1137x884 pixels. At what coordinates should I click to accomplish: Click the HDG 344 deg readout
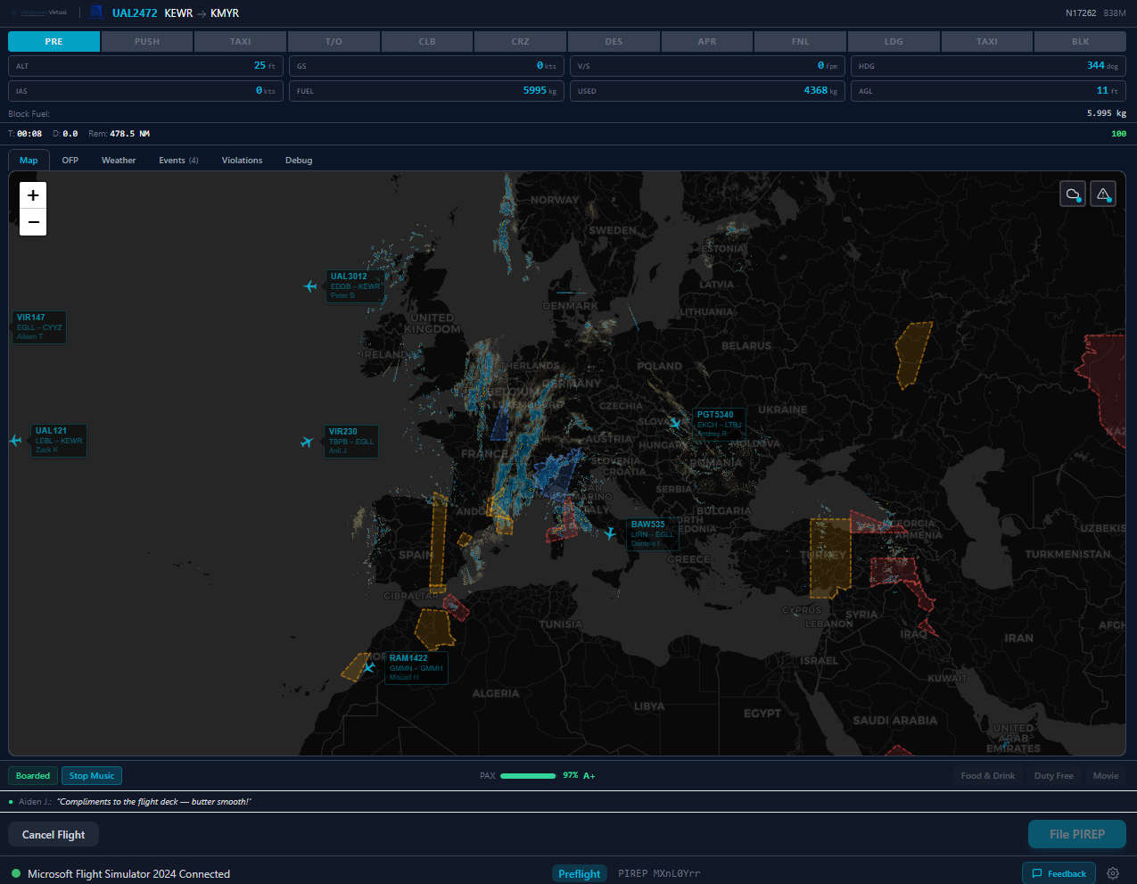[x=988, y=66]
